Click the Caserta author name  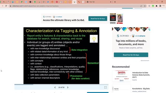point(134,80)
